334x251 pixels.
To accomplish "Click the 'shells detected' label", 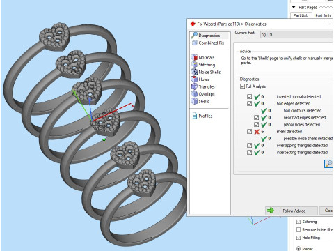I will [289, 131].
